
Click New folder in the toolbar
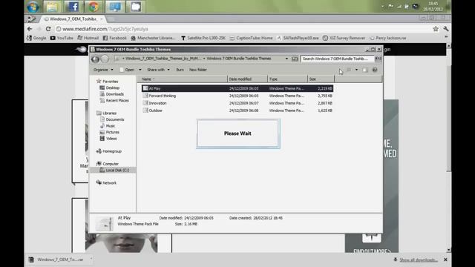coord(198,70)
